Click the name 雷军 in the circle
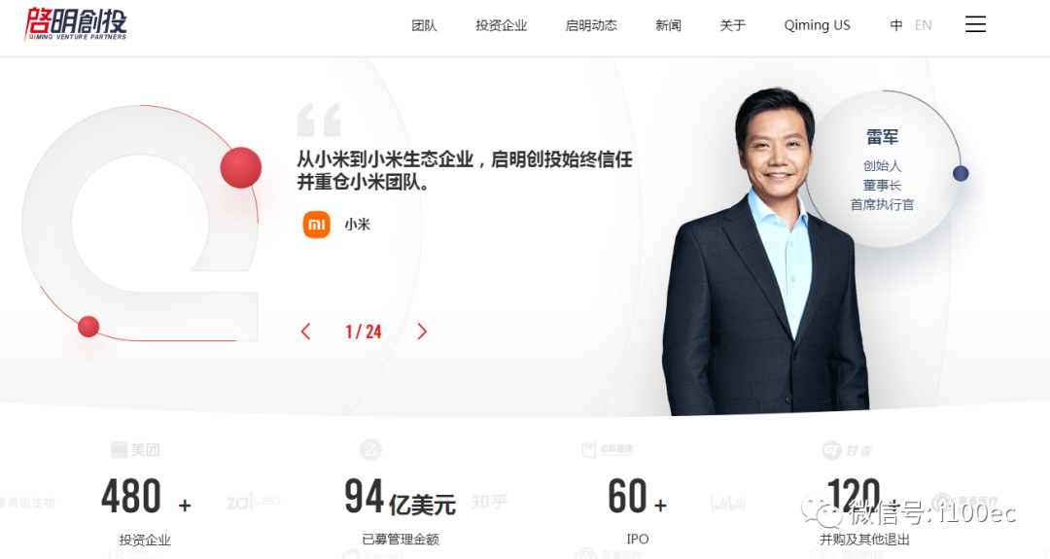The height and width of the screenshot is (559, 1050). (x=882, y=137)
